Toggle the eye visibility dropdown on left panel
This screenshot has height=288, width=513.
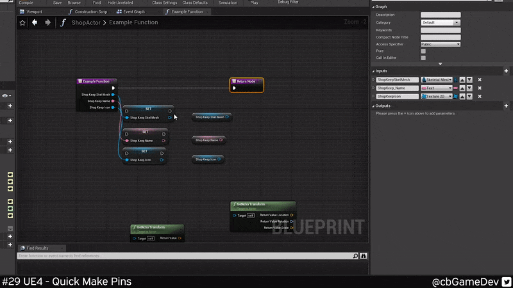point(6,95)
